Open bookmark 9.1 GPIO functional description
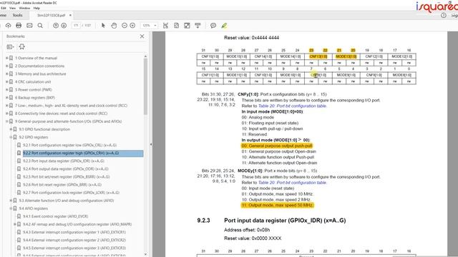Screen dimensions: 458x257 (44, 129)
